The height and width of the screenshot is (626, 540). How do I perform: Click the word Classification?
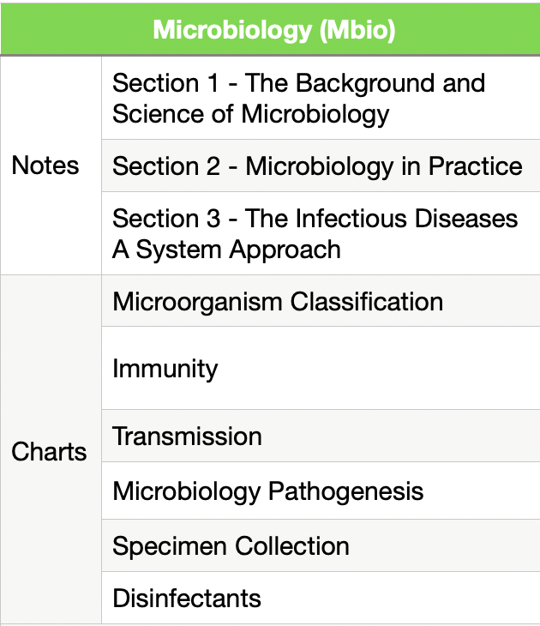tap(366, 301)
